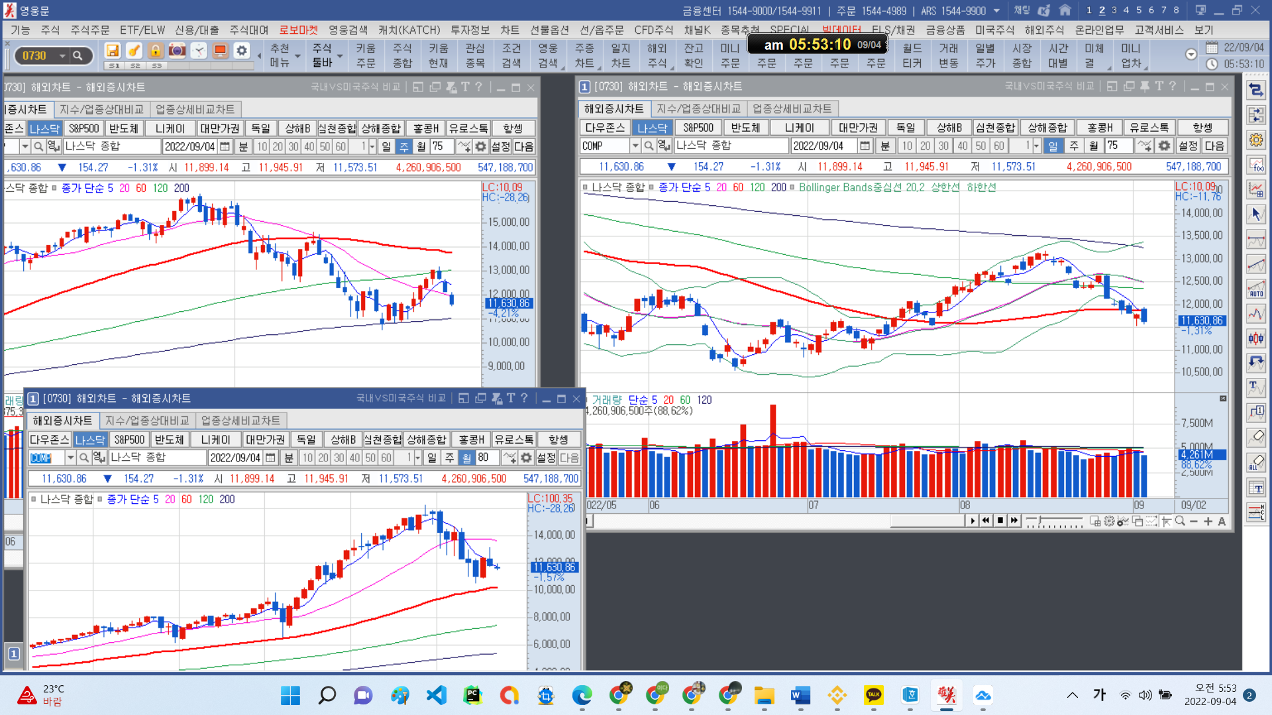Click the text A icon in chart bottom bar
The width and height of the screenshot is (1272, 715).
tap(1222, 522)
